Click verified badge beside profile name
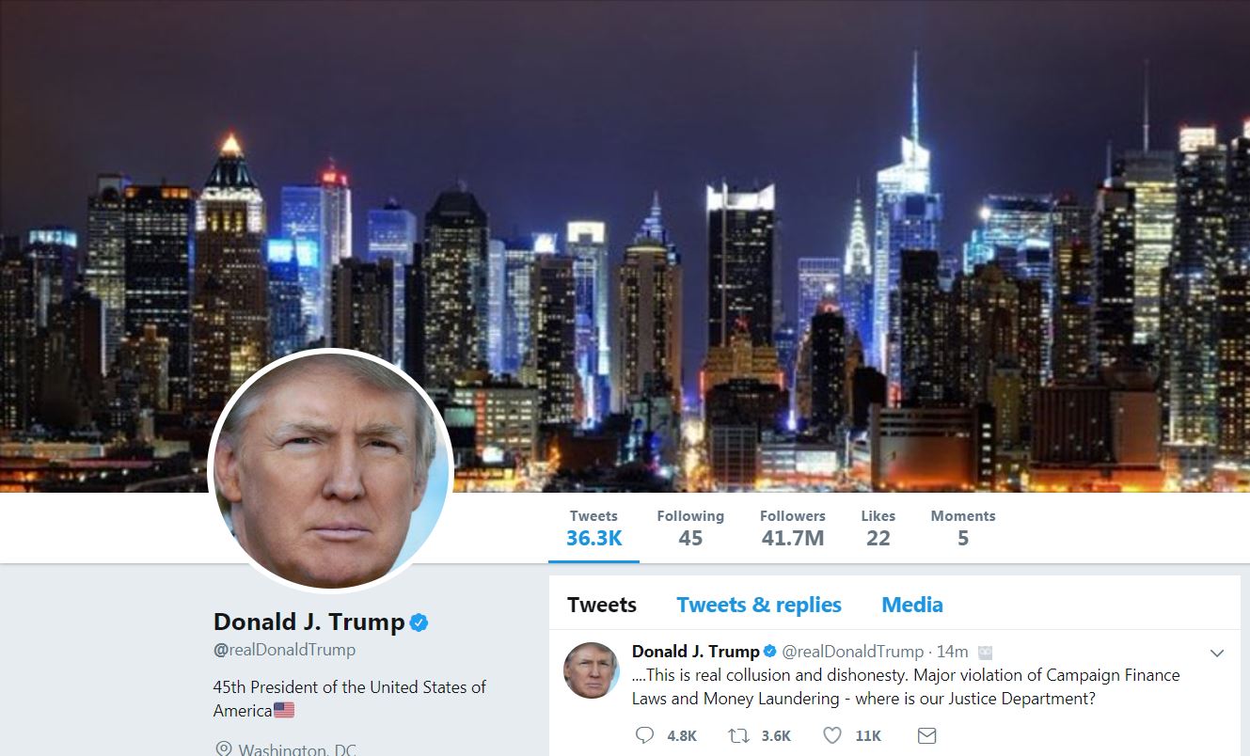Viewport: 1250px width, 756px height. point(419,622)
